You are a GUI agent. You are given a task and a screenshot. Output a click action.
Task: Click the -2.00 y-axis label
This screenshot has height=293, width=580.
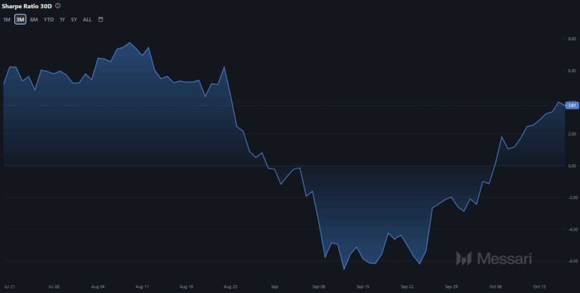click(572, 198)
